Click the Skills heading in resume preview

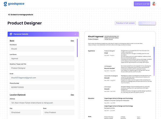(x=90, y=117)
